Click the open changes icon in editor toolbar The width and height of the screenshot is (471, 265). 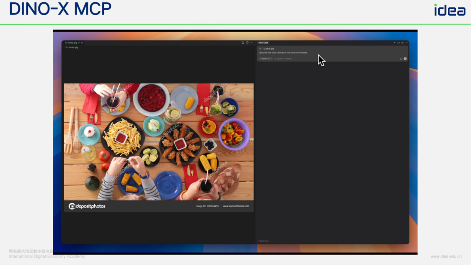click(x=242, y=43)
